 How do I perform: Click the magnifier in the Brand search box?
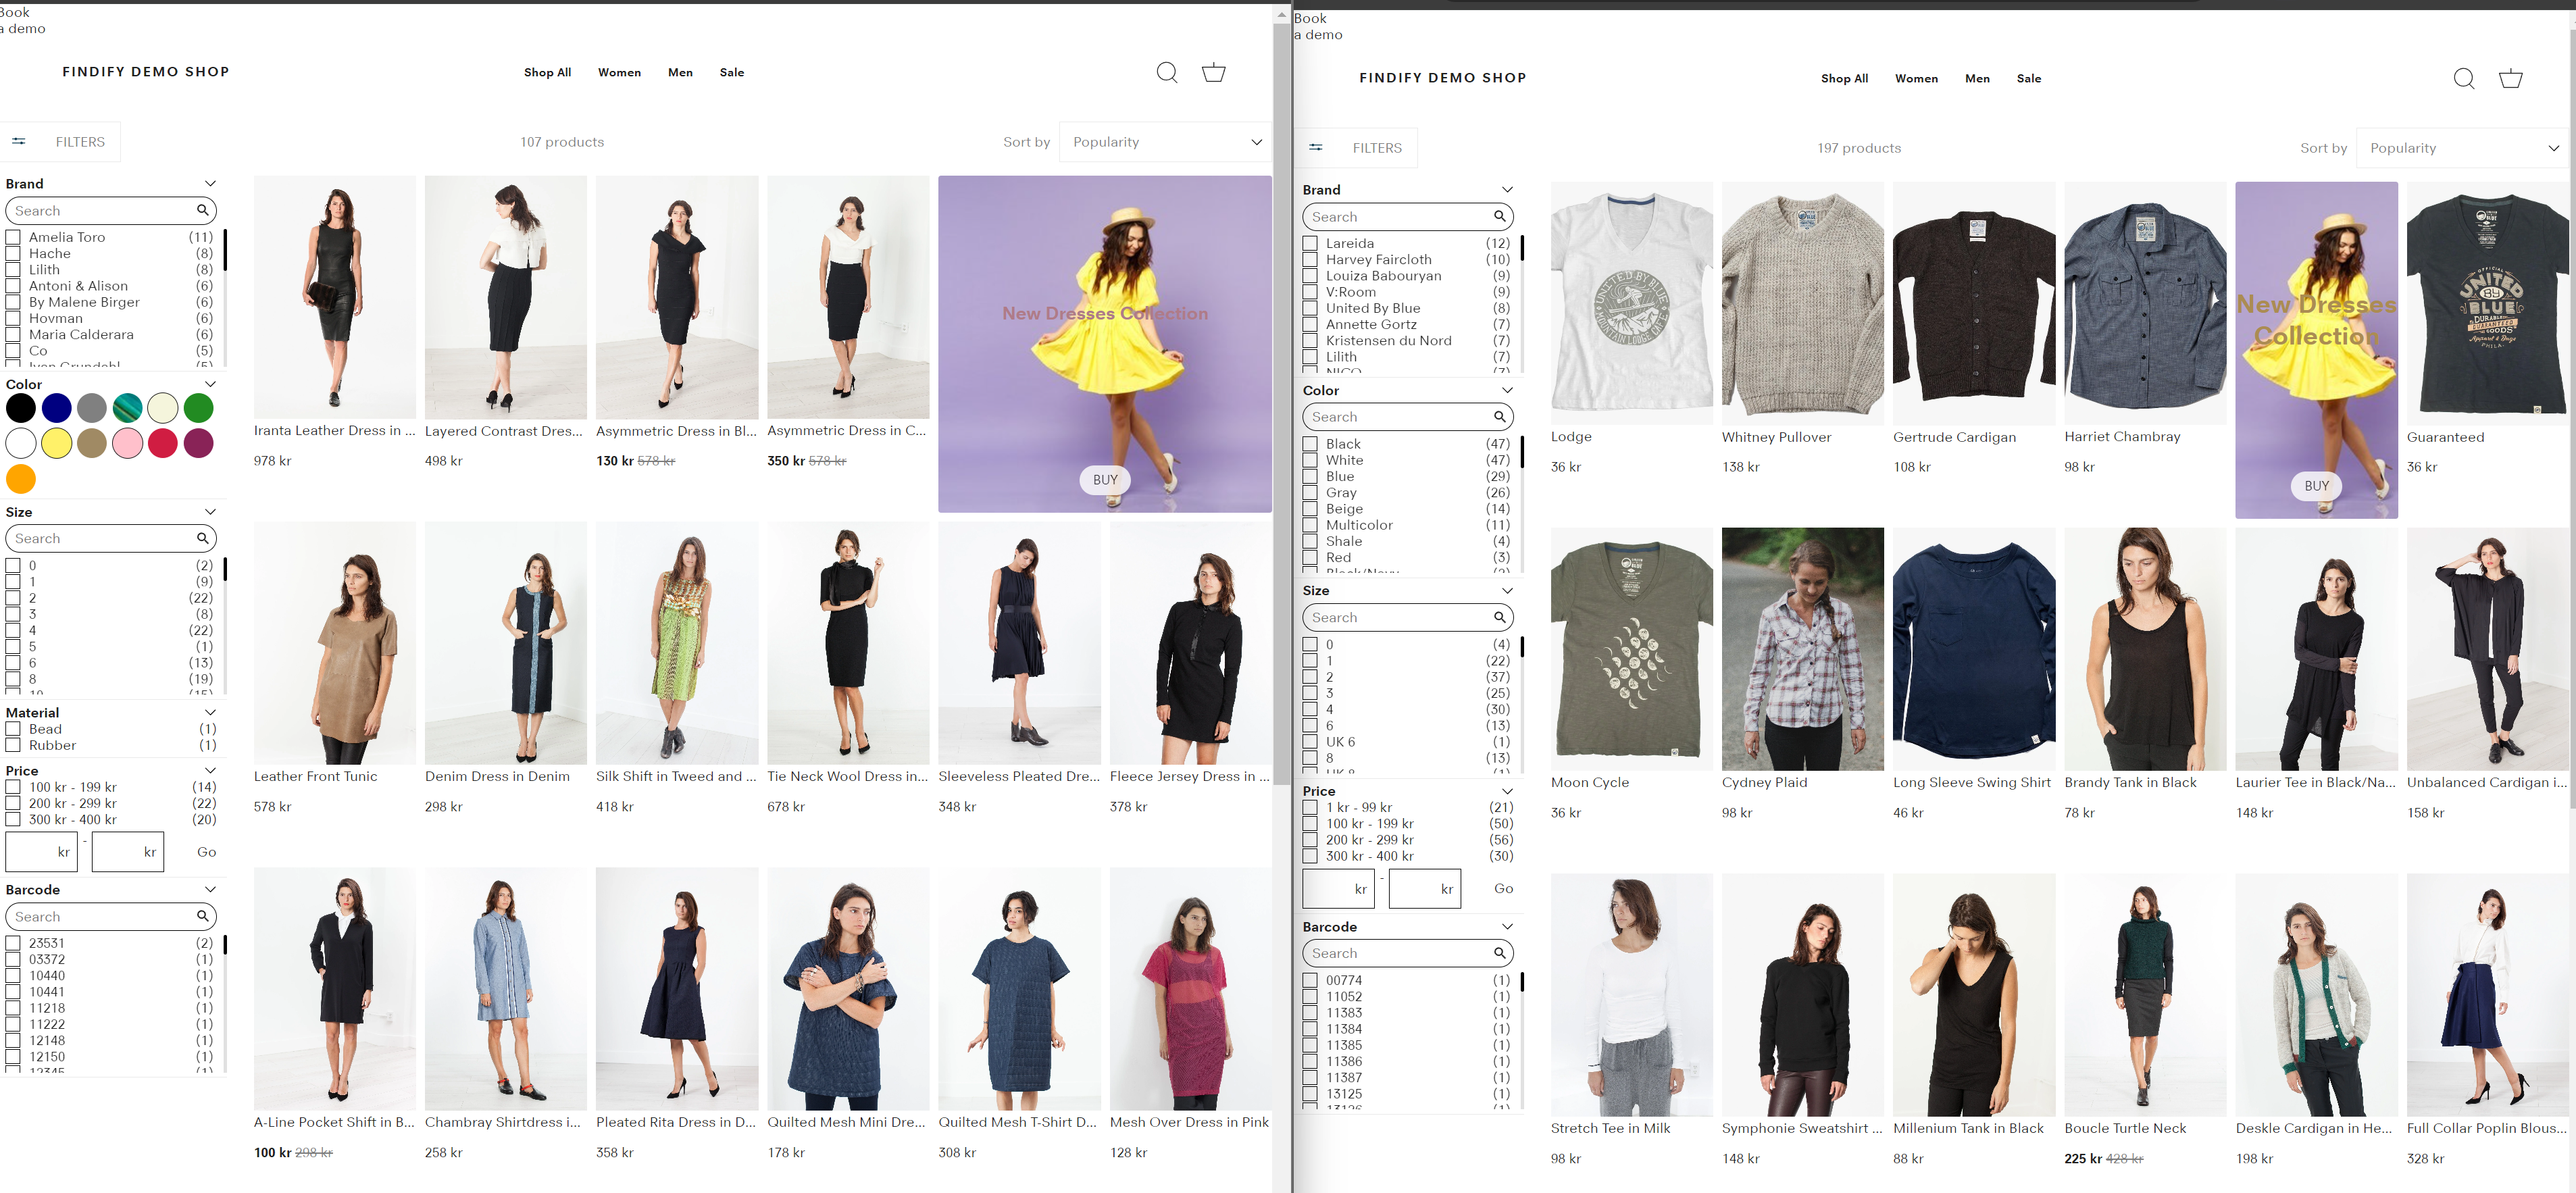(203, 210)
